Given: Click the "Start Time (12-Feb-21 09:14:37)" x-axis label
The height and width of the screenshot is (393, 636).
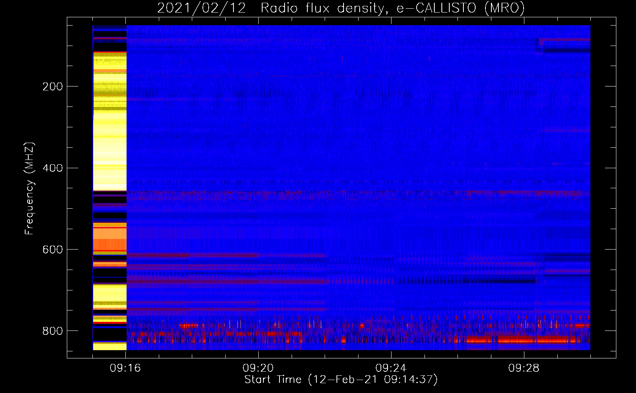Looking at the screenshot, I should pos(341,380).
